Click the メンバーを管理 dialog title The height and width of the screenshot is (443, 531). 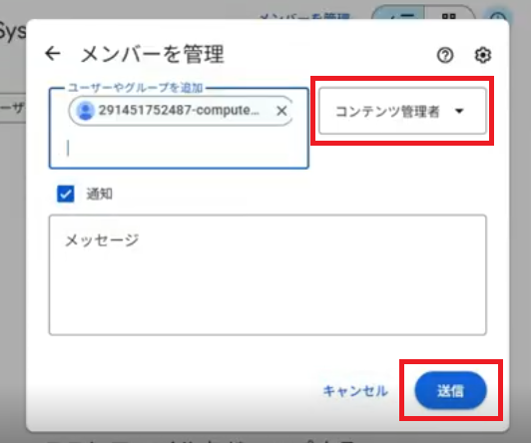(153, 54)
